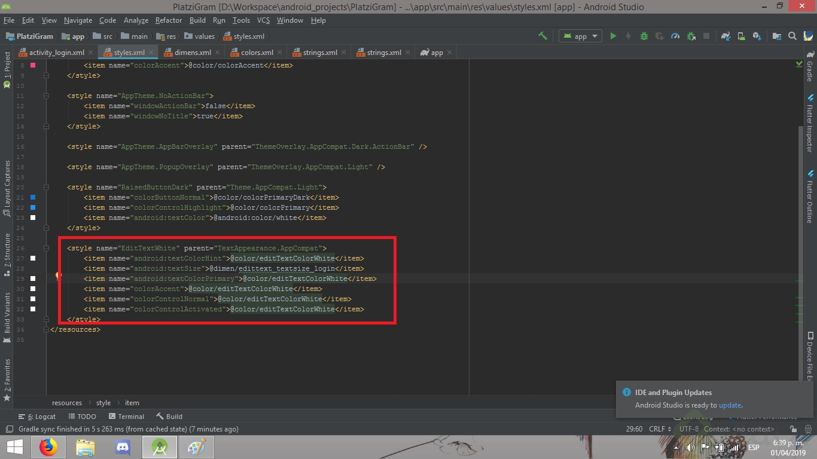817x459 pixels.
Task: Collapse the fold marker at line 14
Action: (x=45, y=126)
